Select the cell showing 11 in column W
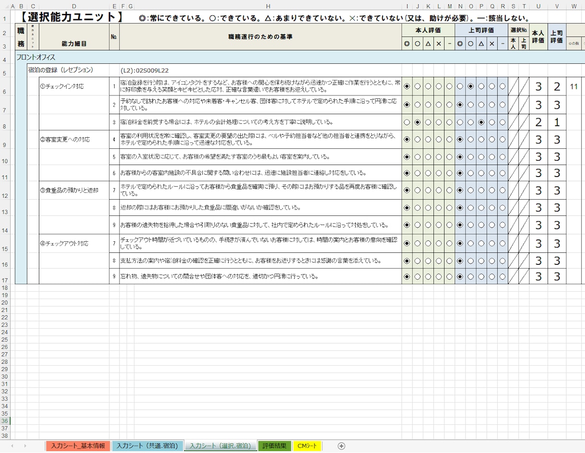The height and width of the screenshot is (453, 585). click(x=574, y=86)
